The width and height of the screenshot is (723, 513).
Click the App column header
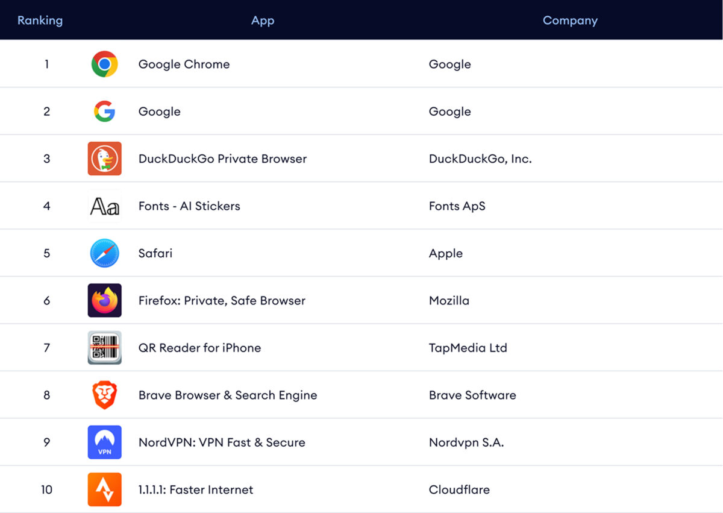coord(263,20)
